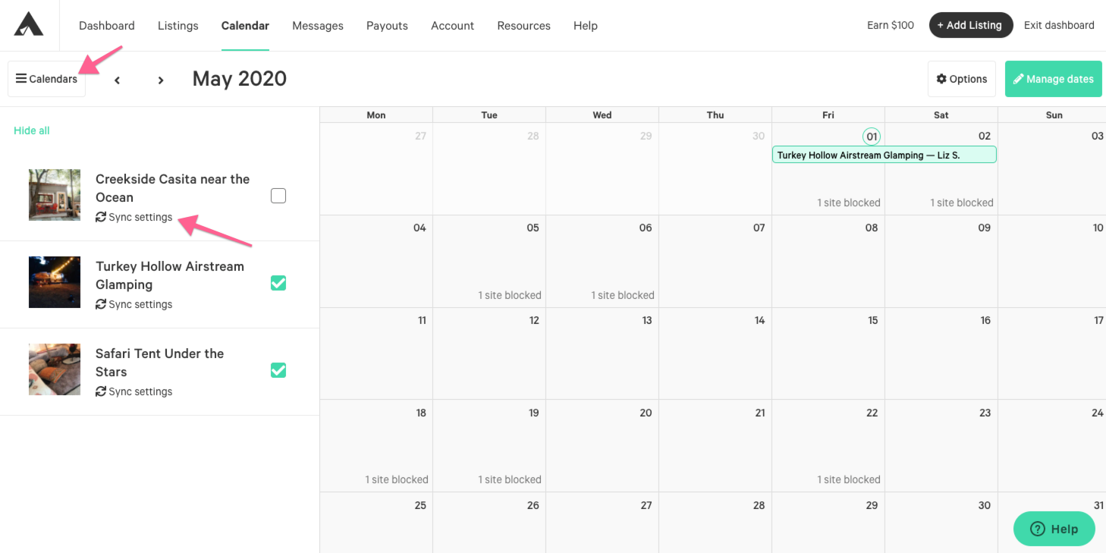The width and height of the screenshot is (1106, 553).
Task: Open Options with gear icon
Action: point(961,79)
